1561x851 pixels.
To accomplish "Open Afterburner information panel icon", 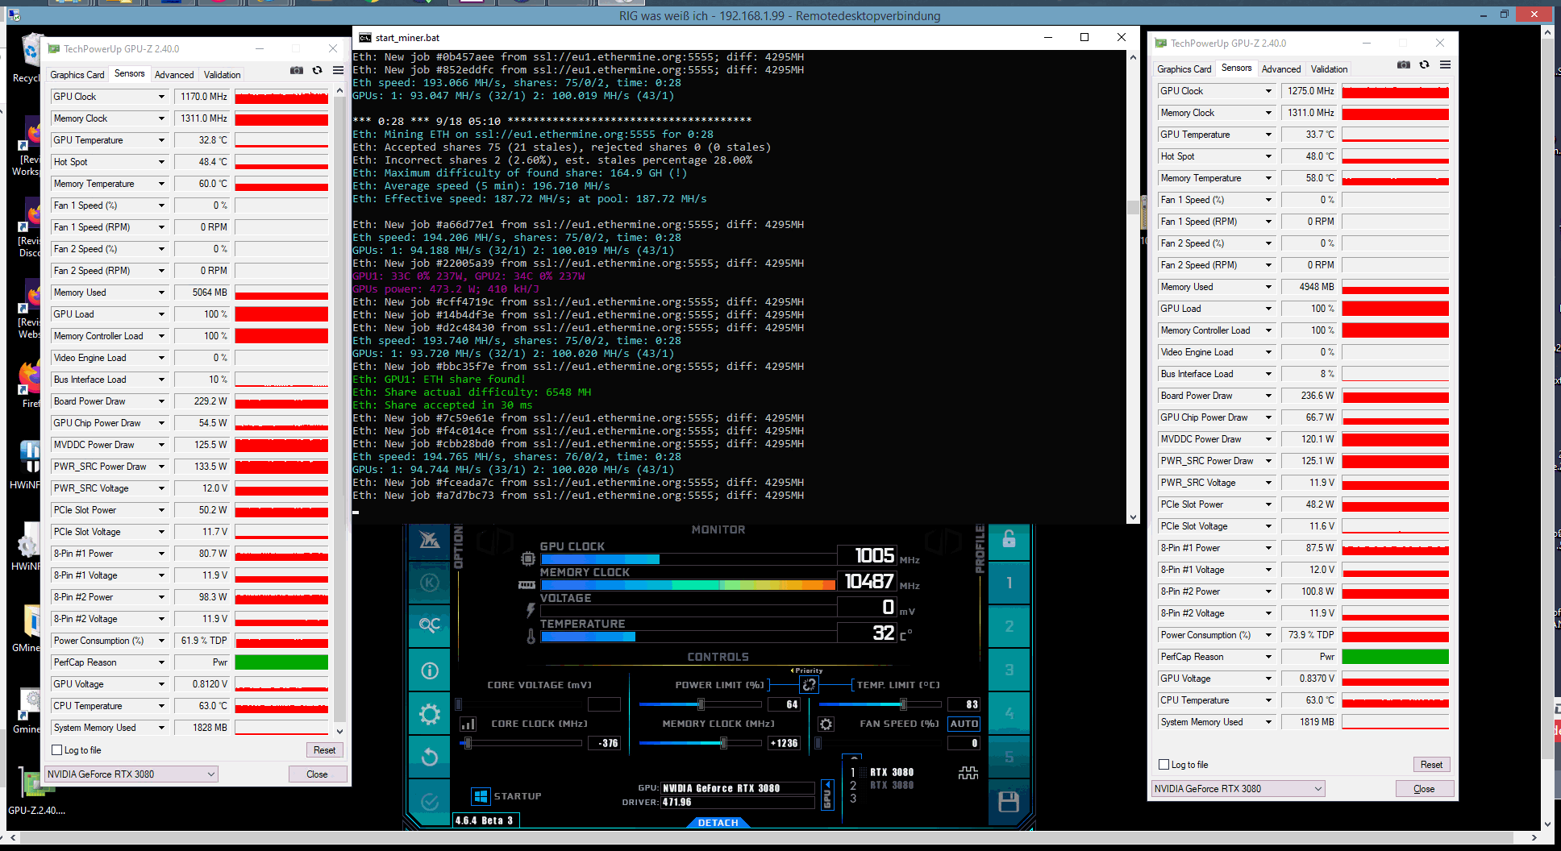I will tap(430, 670).
